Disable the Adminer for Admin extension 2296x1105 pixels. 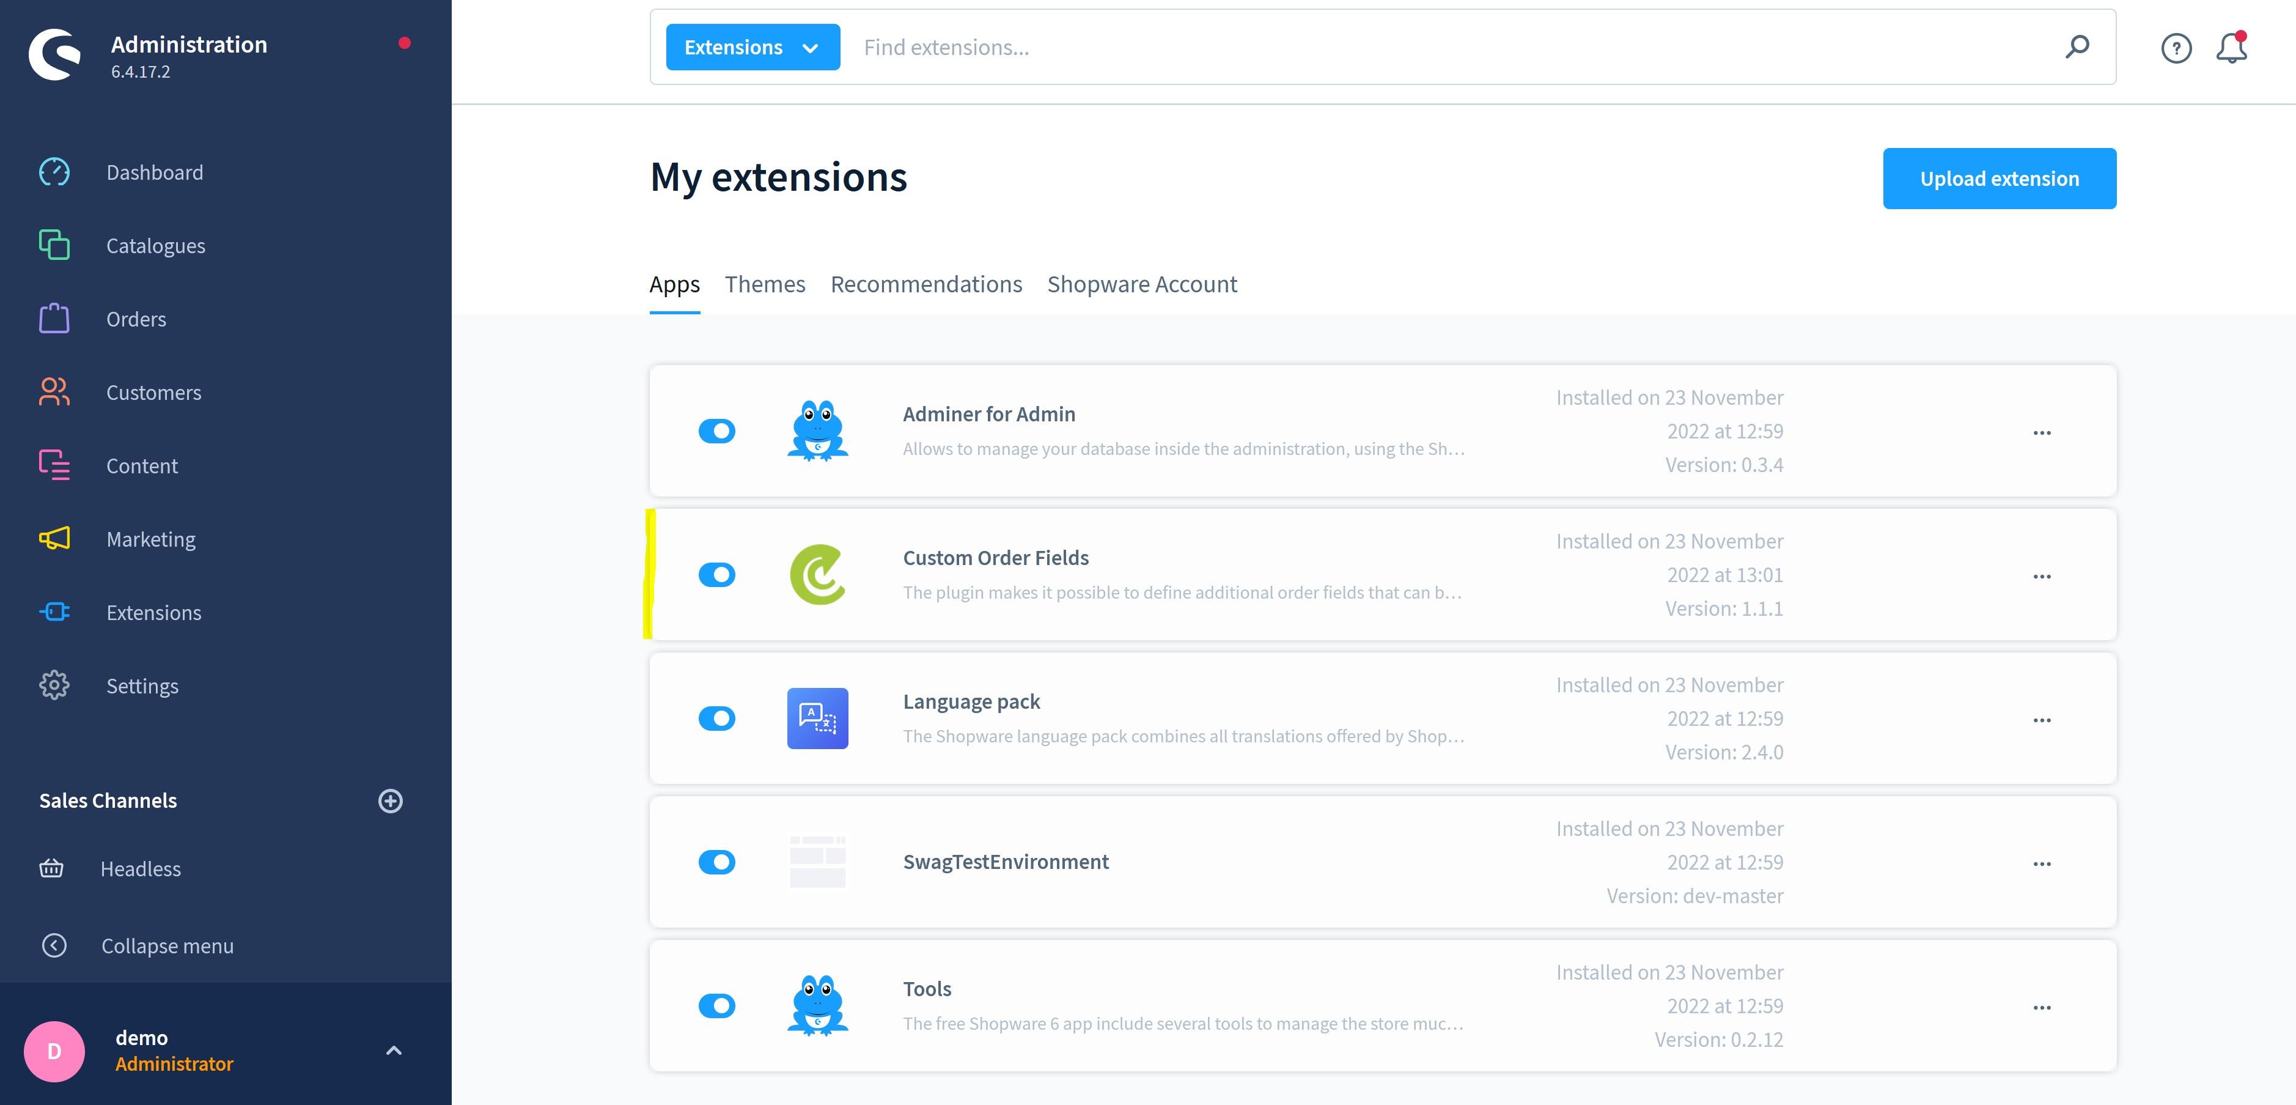(716, 431)
